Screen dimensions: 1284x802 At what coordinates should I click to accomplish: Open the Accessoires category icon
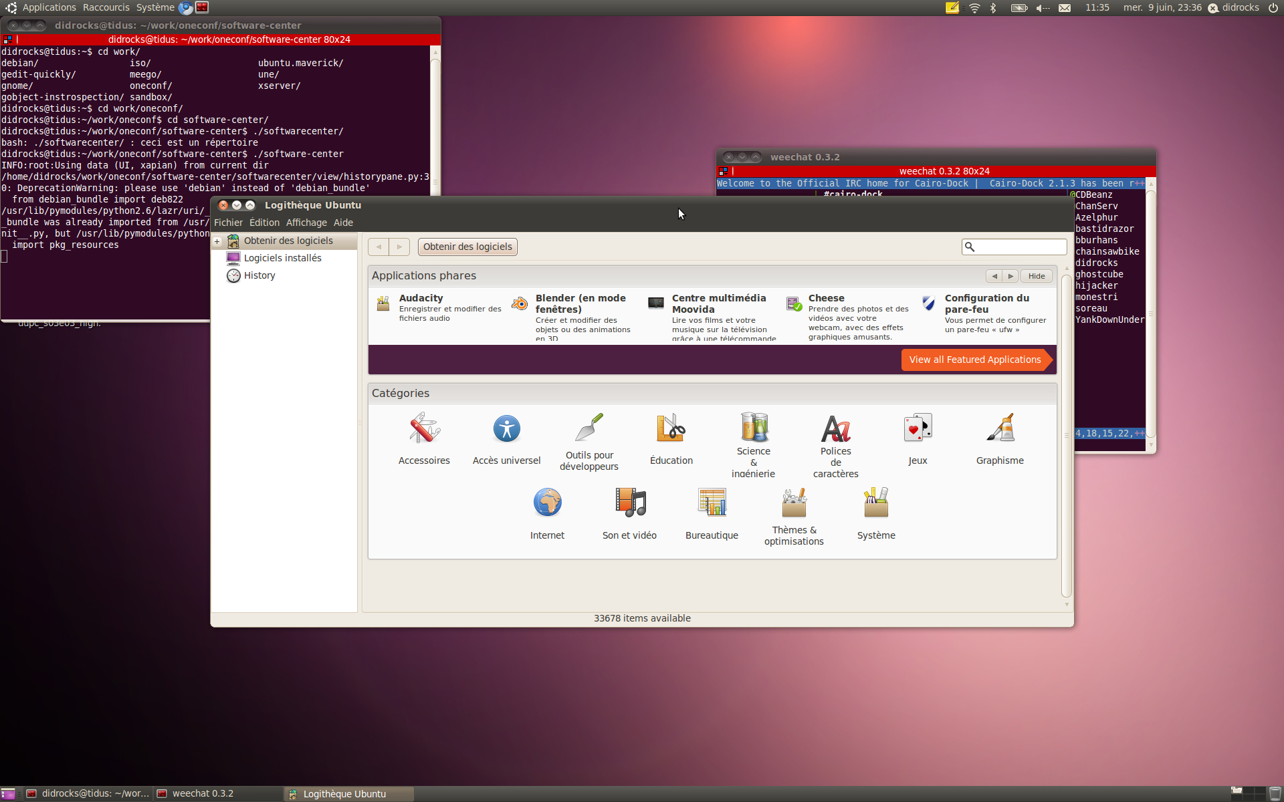[424, 429]
